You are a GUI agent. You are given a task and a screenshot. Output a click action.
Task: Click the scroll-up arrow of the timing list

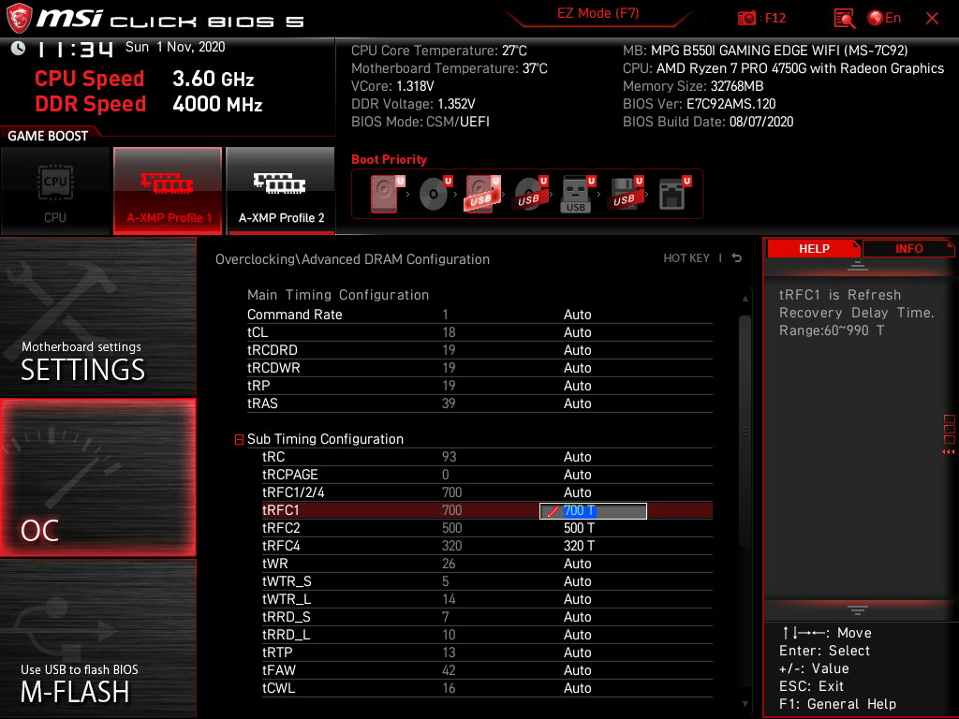point(745,299)
